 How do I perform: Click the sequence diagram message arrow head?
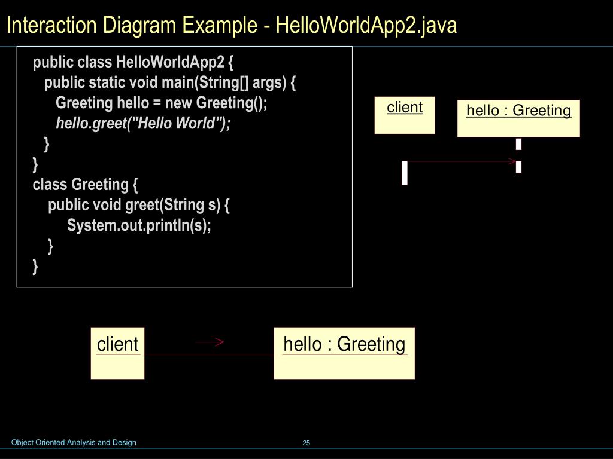click(x=512, y=161)
